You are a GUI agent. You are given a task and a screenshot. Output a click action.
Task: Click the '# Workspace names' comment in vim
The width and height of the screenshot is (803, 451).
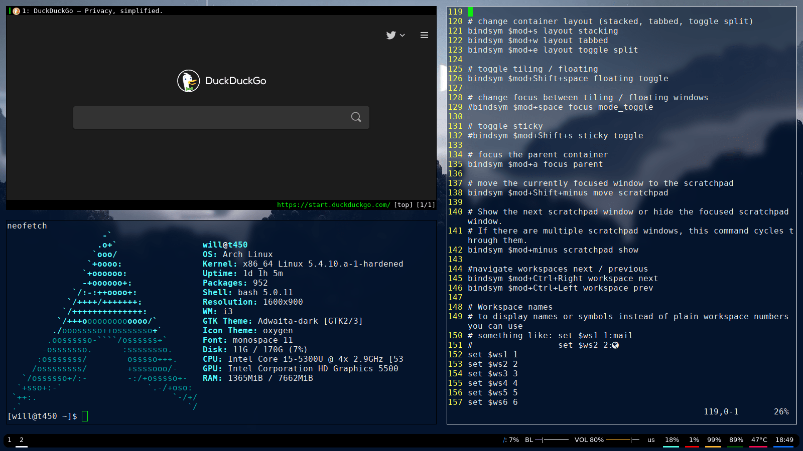(x=510, y=307)
